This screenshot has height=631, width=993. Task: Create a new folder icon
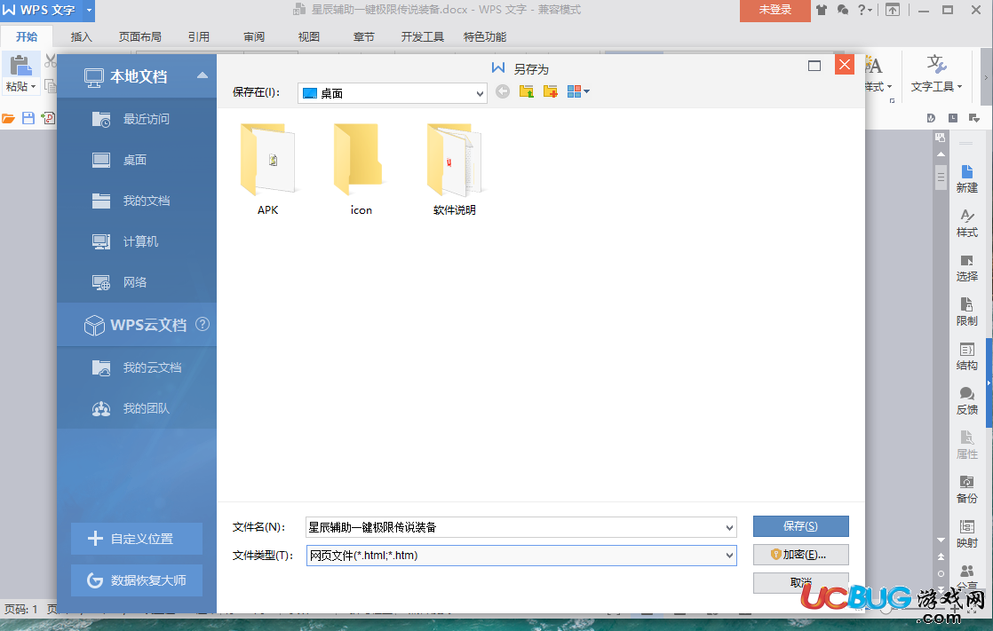click(x=551, y=91)
